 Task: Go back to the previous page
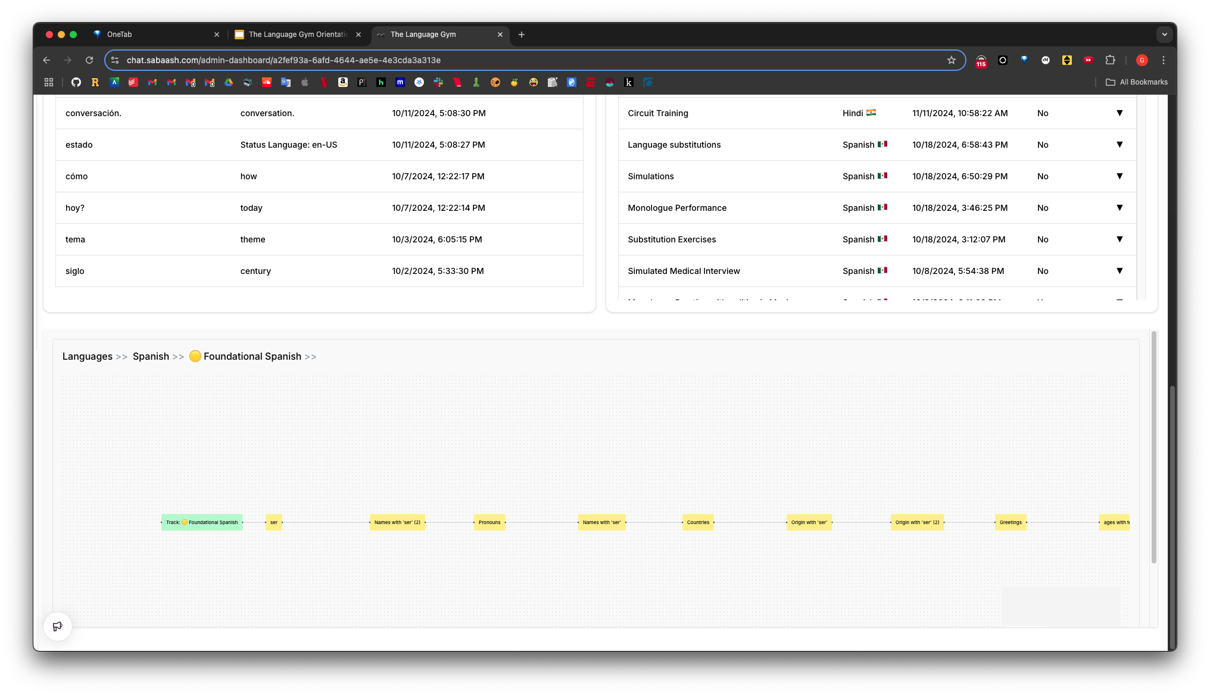[46, 60]
